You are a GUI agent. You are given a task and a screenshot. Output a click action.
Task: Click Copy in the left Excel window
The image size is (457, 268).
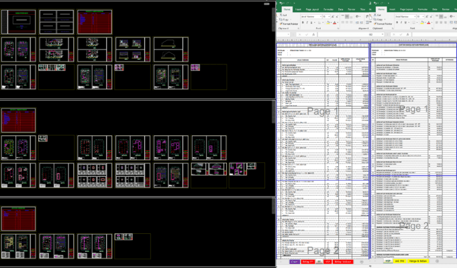284,19
